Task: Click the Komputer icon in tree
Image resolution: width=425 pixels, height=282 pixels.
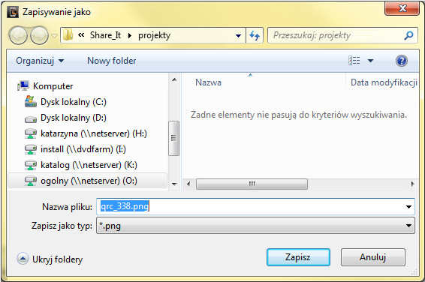Action: (23, 85)
